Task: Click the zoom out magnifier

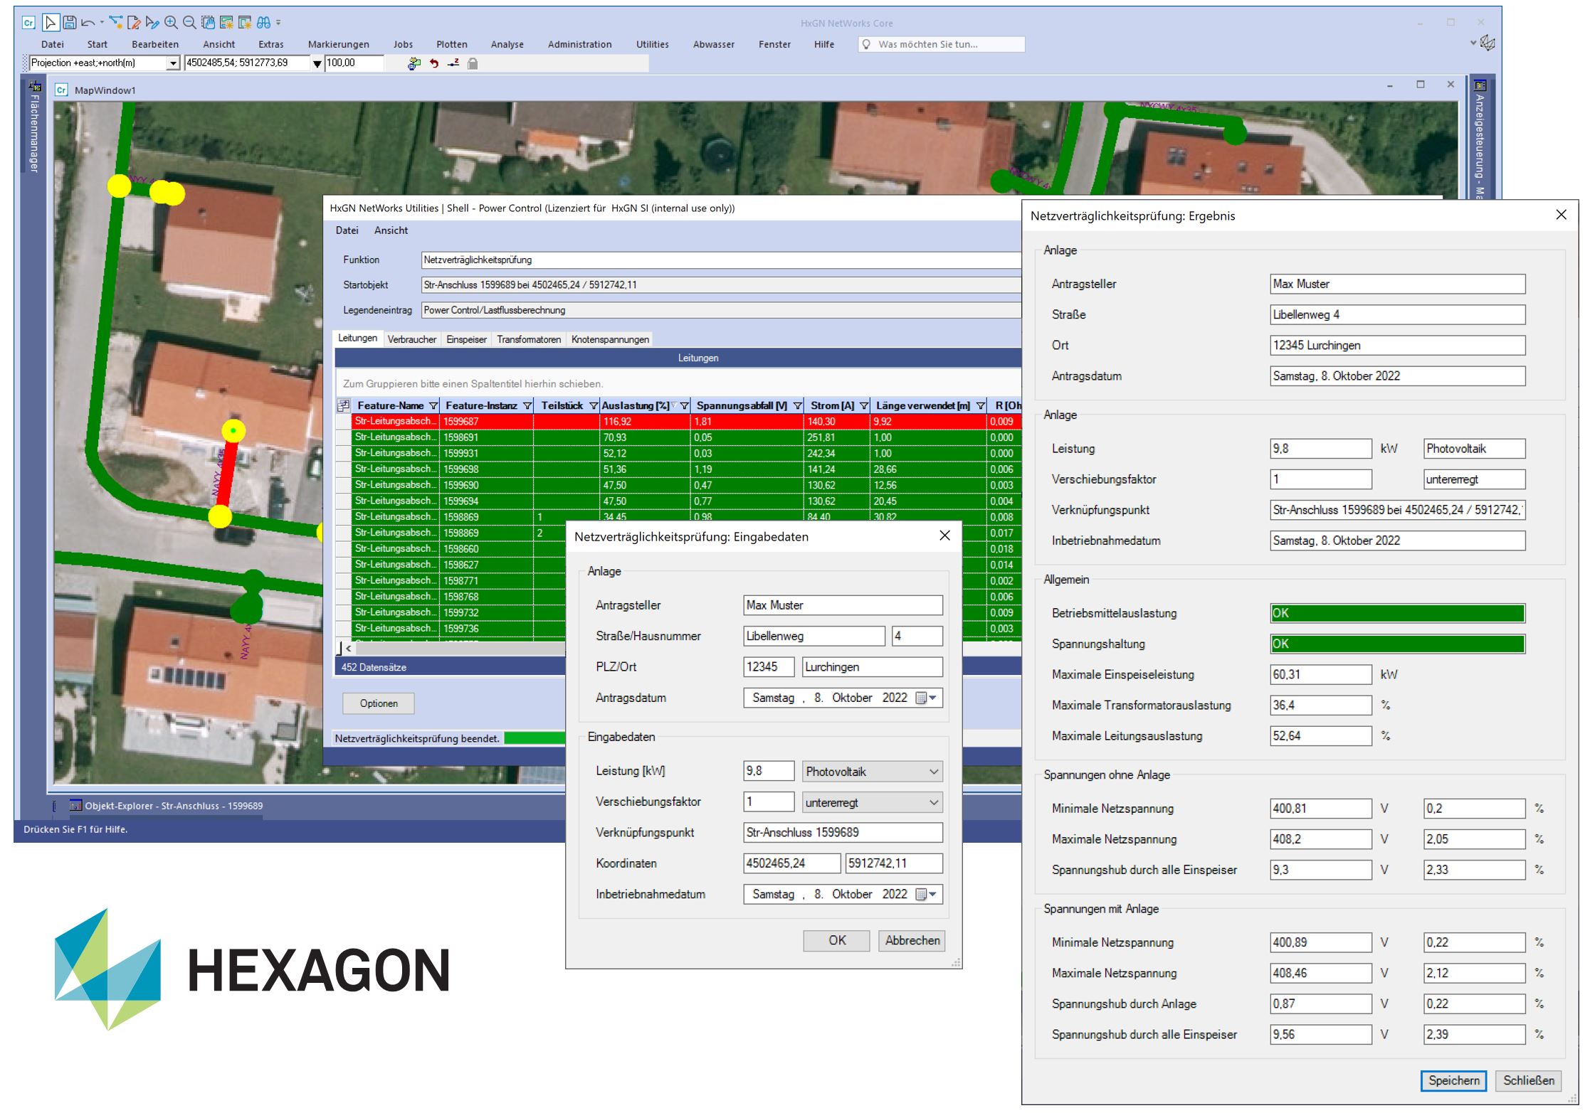Action: [189, 23]
